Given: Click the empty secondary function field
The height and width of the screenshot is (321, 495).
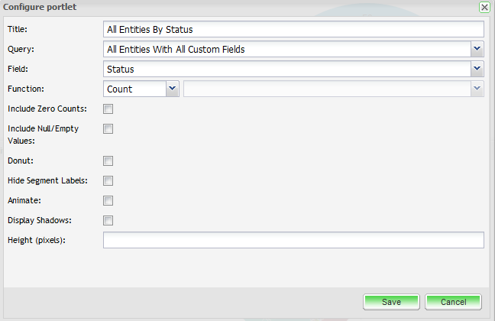Looking at the screenshot, I should pyautogui.click(x=326, y=89).
